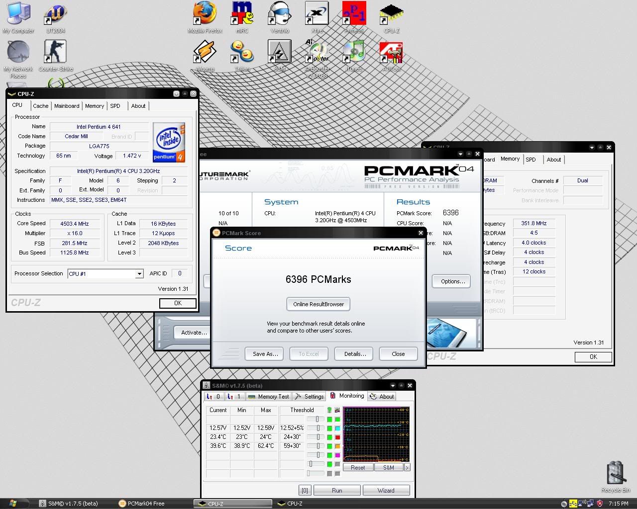Open the Wizard in S&M

(386, 490)
